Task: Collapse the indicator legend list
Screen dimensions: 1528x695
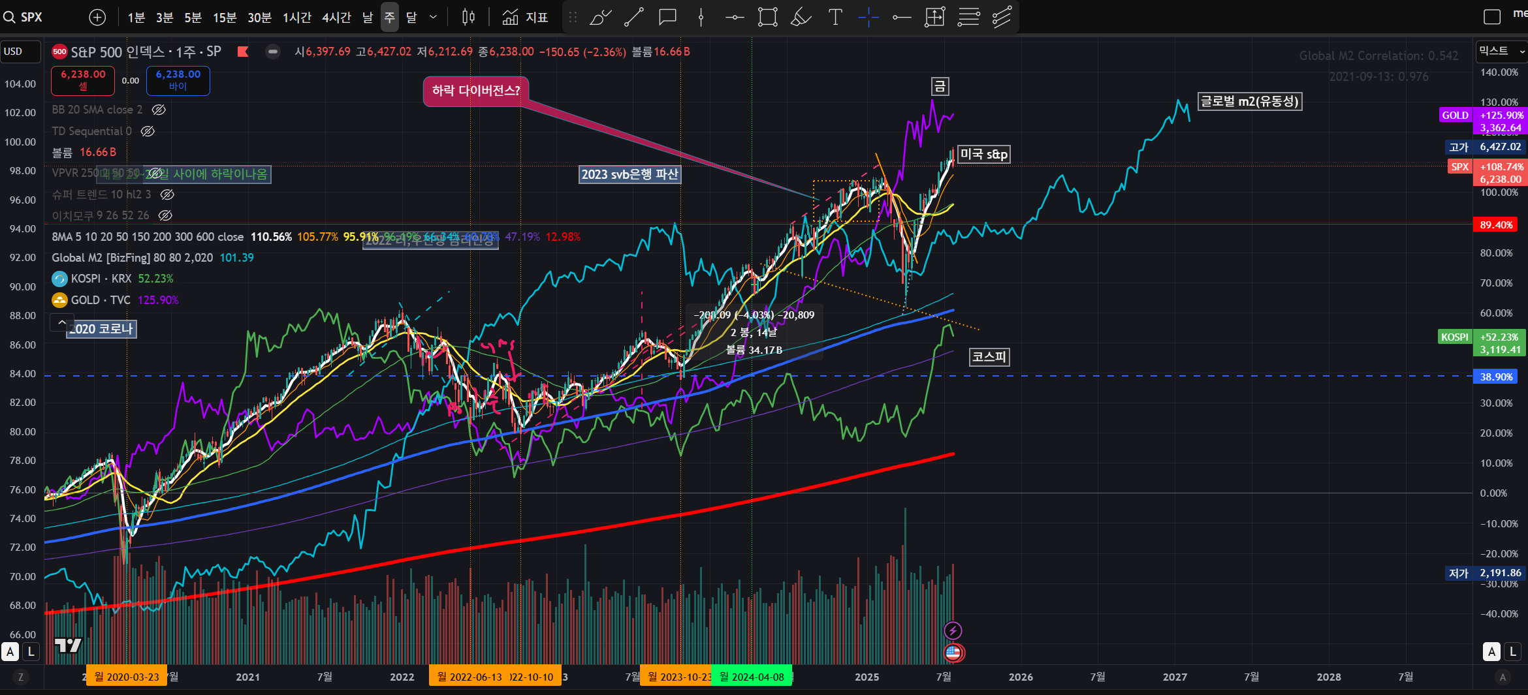Action: pyautogui.click(x=61, y=322)
